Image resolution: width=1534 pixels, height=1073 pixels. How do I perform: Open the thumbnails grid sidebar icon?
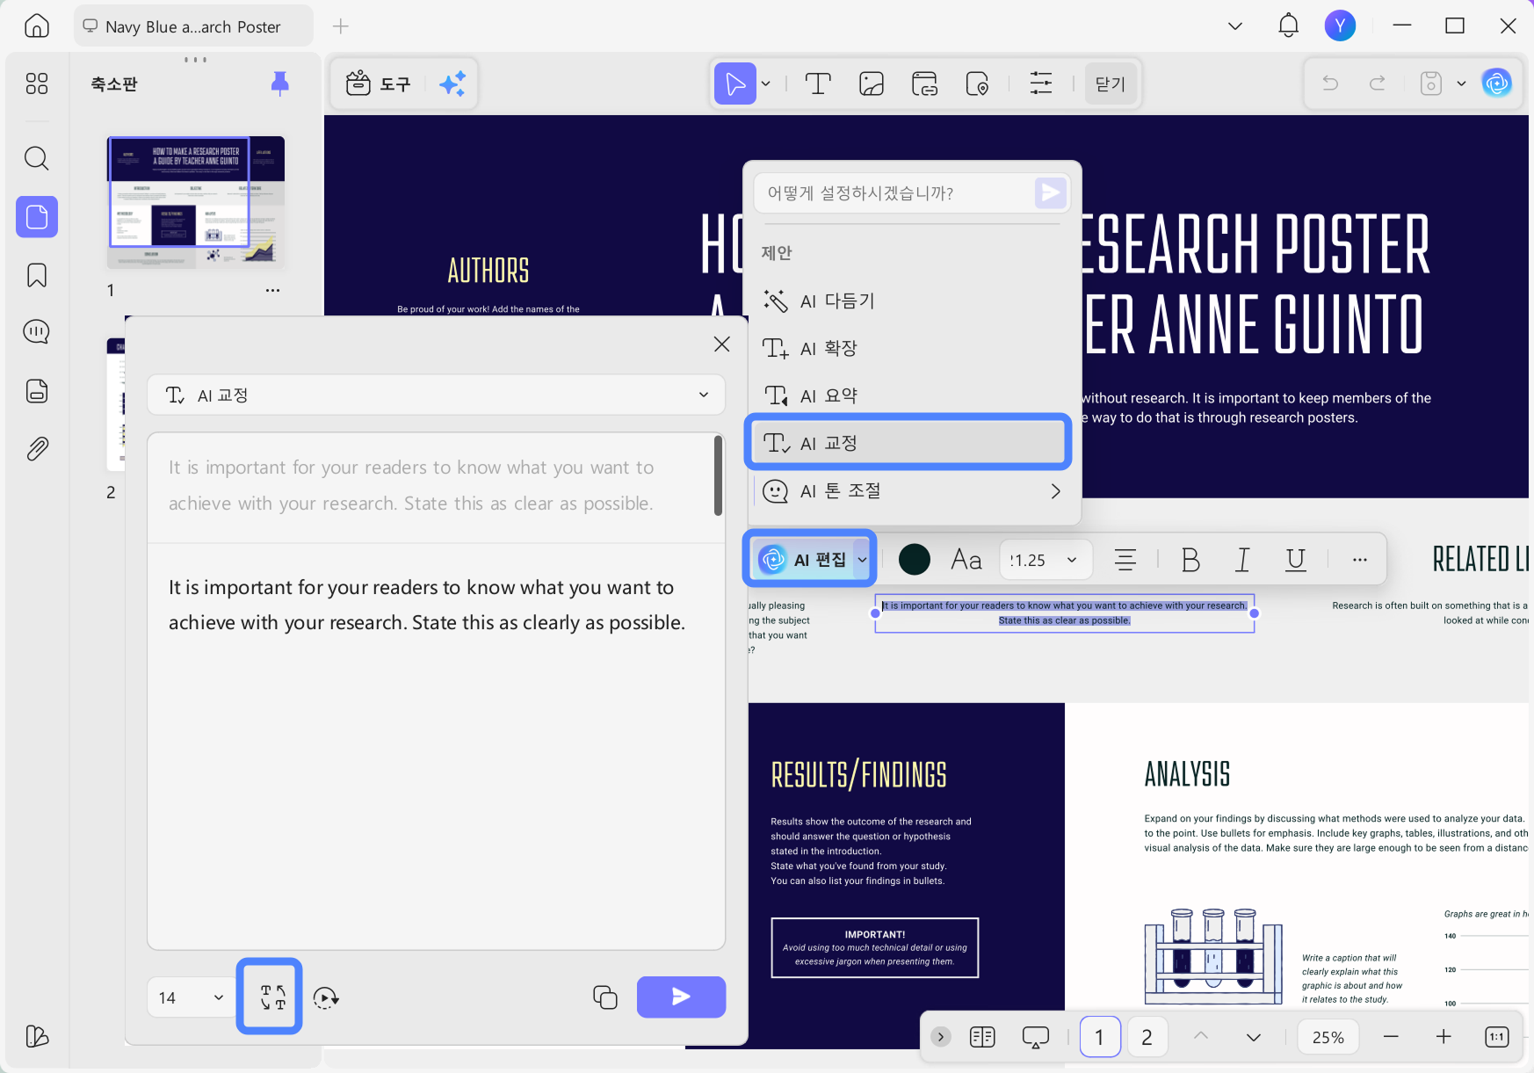[x=37, y=83]
